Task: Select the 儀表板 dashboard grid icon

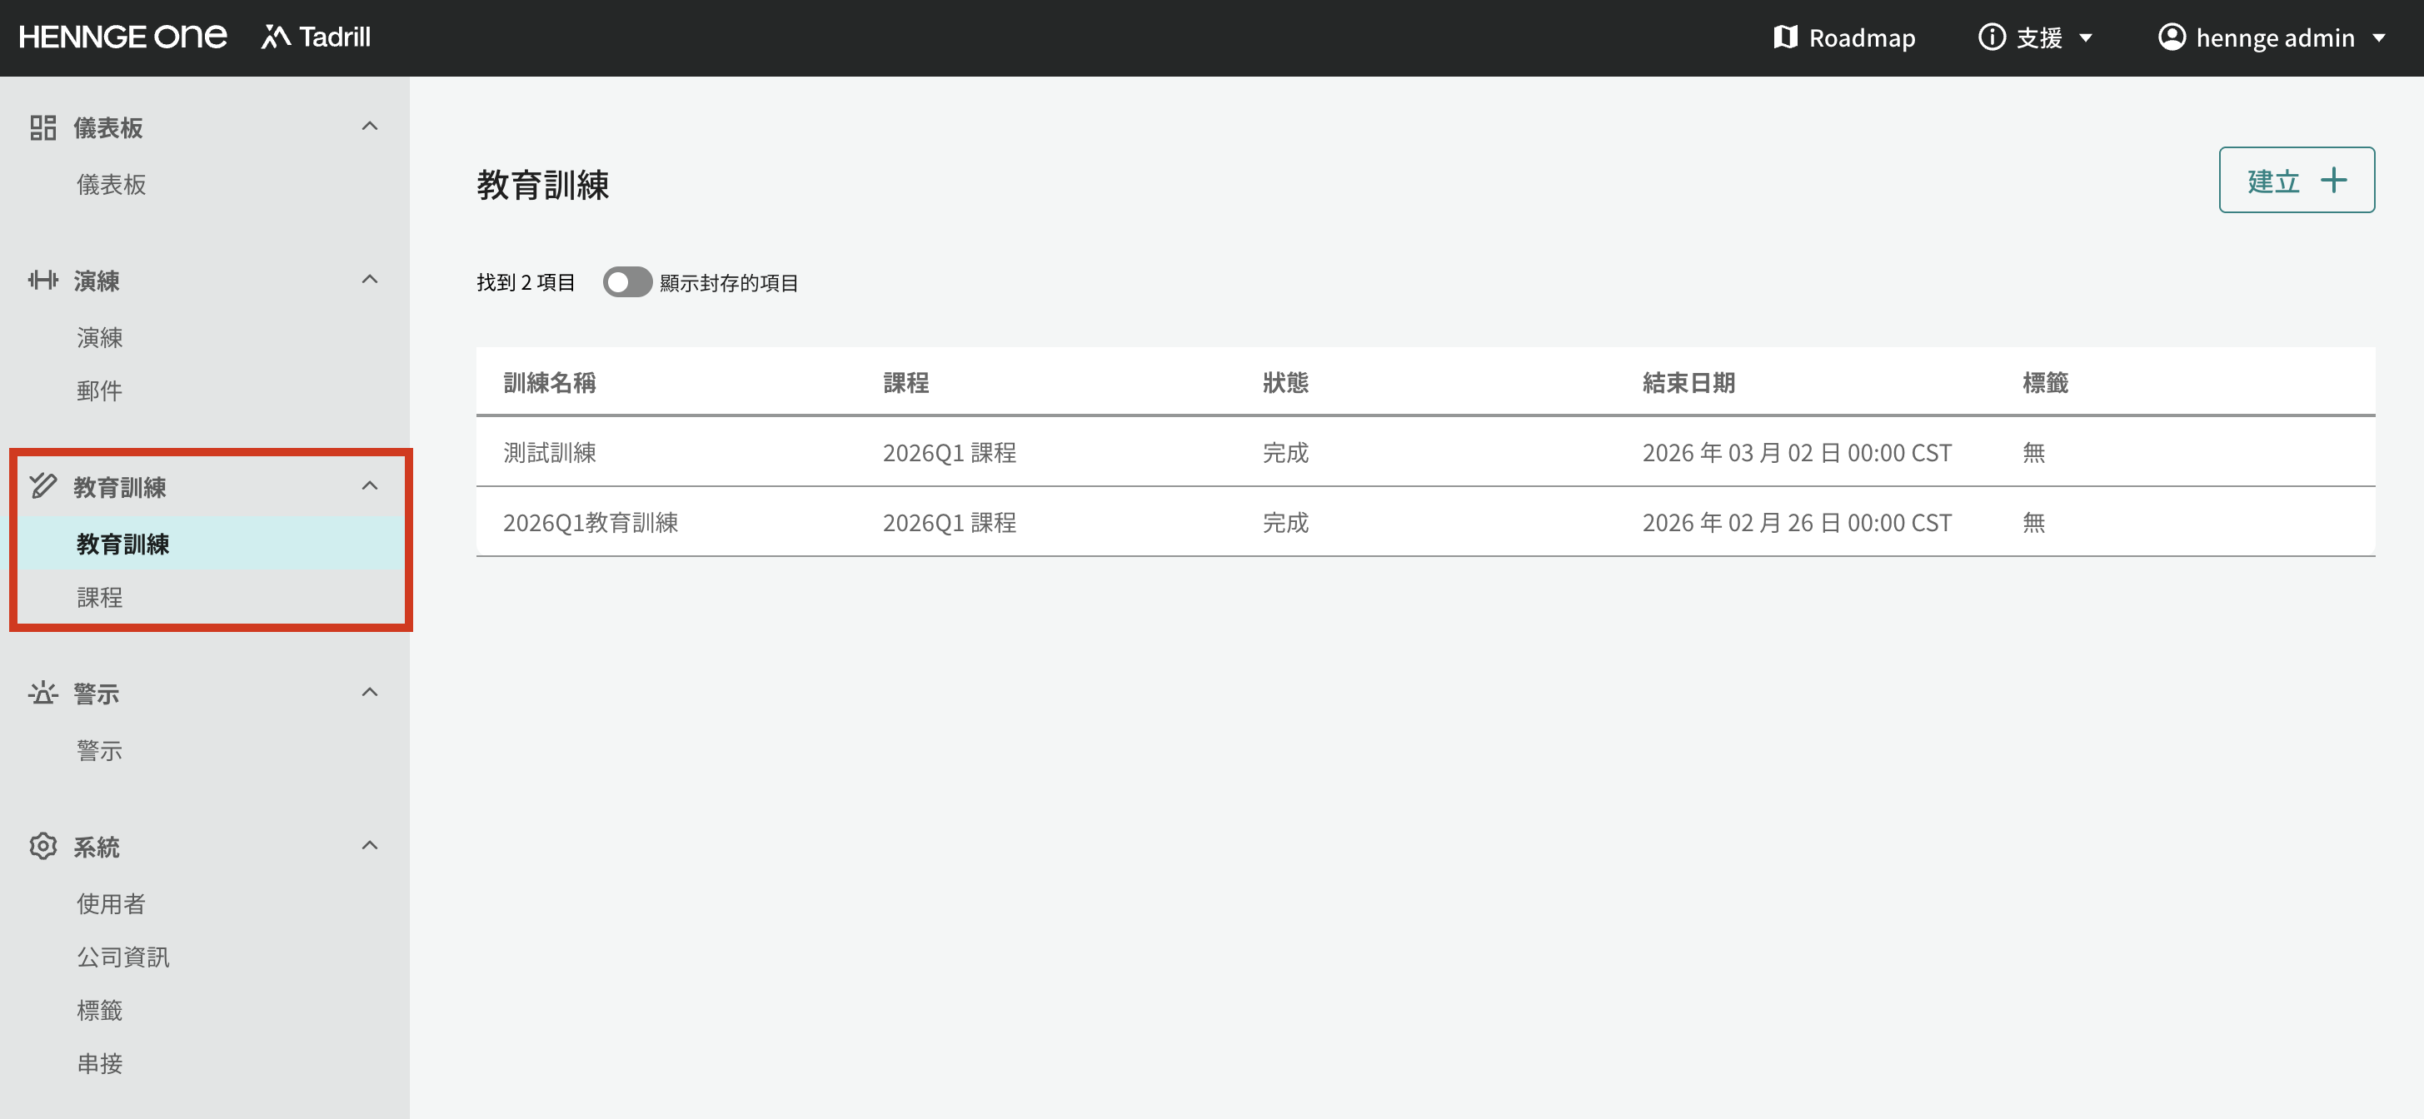Action: coord(42,127)
